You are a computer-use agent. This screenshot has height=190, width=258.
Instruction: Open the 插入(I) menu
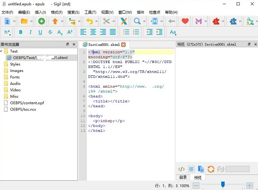pos(40,12)
